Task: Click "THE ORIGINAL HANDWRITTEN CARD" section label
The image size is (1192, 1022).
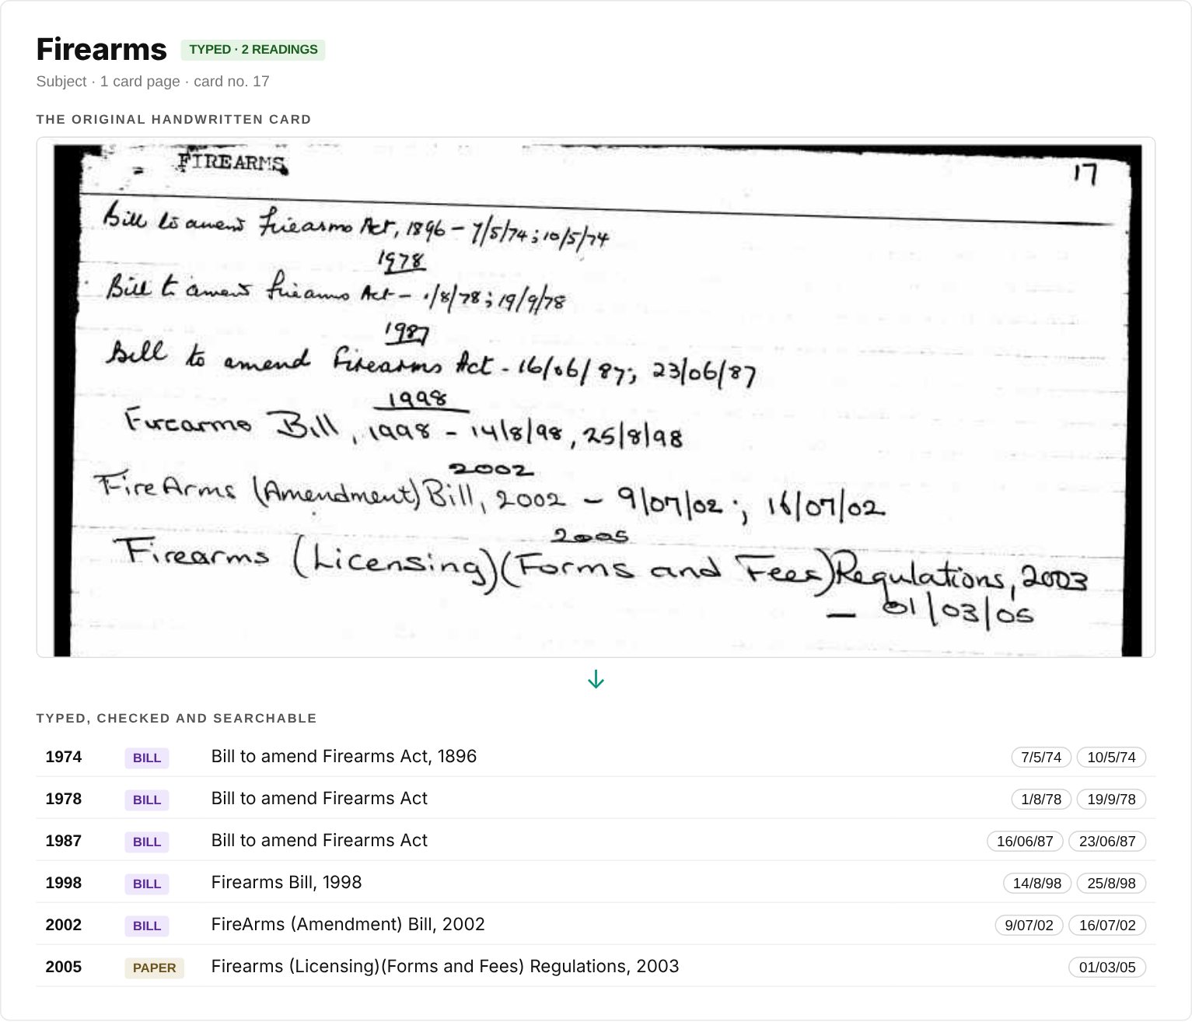Action: click(173, 120)
